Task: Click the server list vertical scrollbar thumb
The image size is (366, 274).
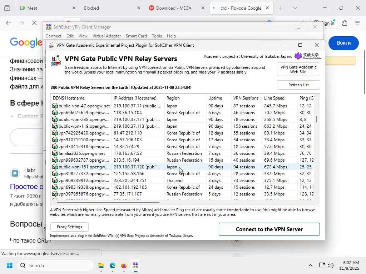Action: click(317, 119)
